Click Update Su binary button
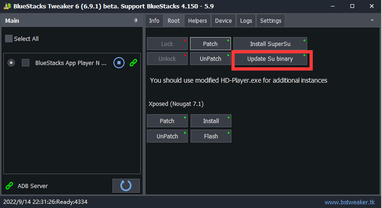 (270, 59)
